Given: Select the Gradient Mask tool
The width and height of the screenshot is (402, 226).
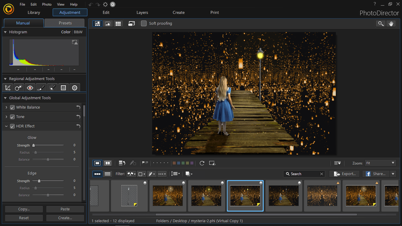Looking at the screenshot, I should (x=63, y=88).
